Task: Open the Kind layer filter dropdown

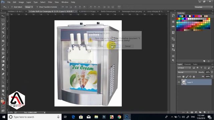Action: (184, 68)
